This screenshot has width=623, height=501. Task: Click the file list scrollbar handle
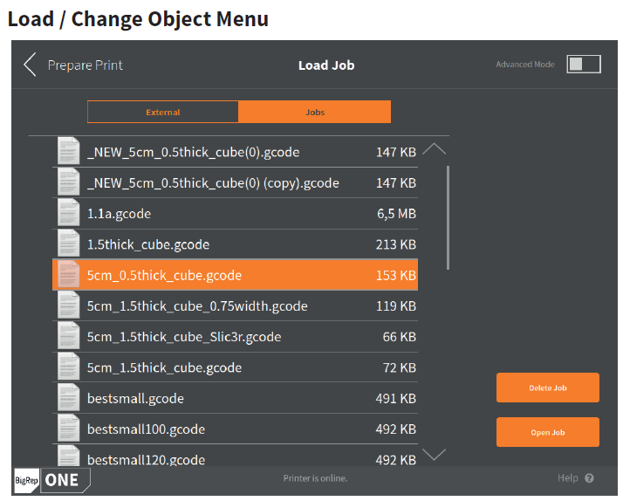coord(448,218)
